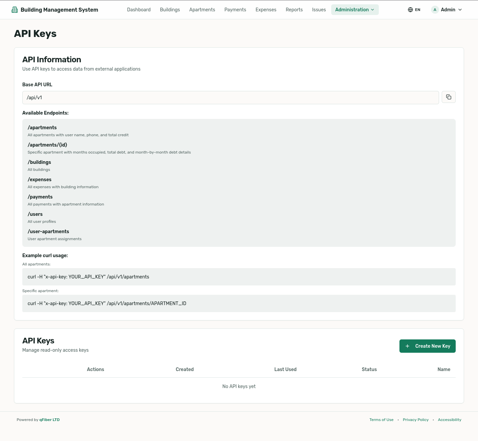Copy the Base API URL
This screenshot has height=441, width=478.
pyautogui.click(x=448, y=97)
